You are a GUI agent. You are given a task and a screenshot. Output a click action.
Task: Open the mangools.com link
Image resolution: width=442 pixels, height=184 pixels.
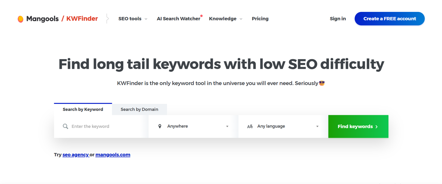click(x=113, y=154)
